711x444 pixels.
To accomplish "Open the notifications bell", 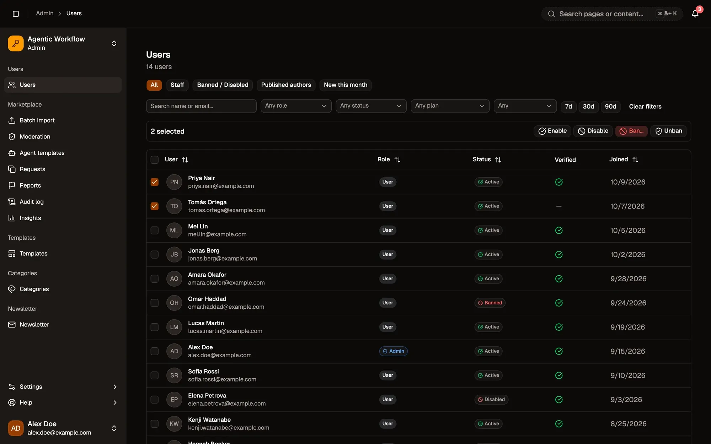I will click(695, 13).
